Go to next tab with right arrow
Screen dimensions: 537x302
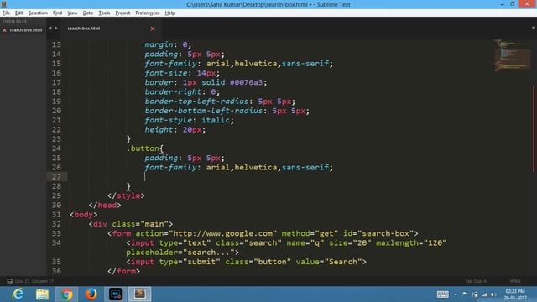pos(56,28)
